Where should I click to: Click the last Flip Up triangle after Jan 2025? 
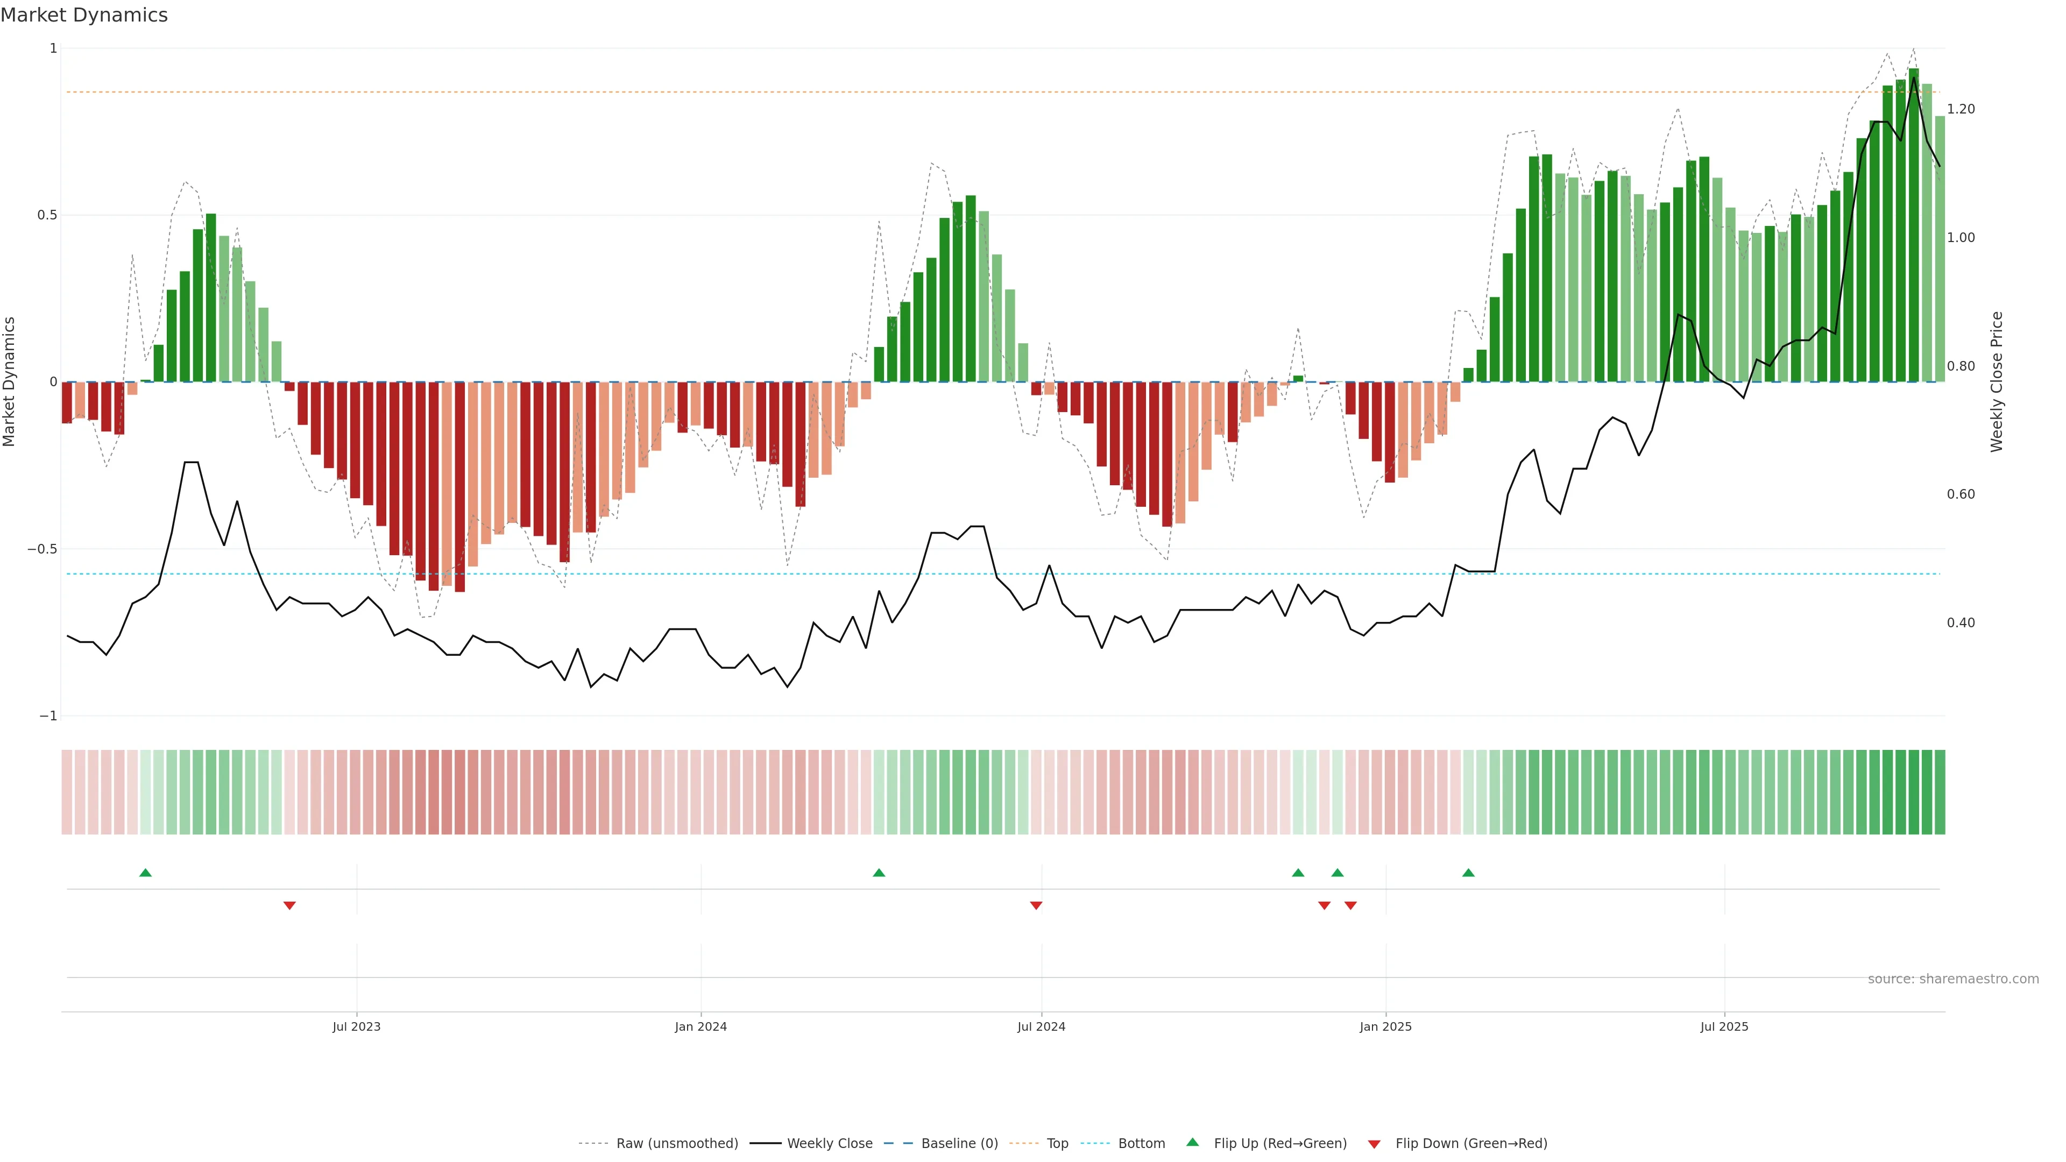1468,873
